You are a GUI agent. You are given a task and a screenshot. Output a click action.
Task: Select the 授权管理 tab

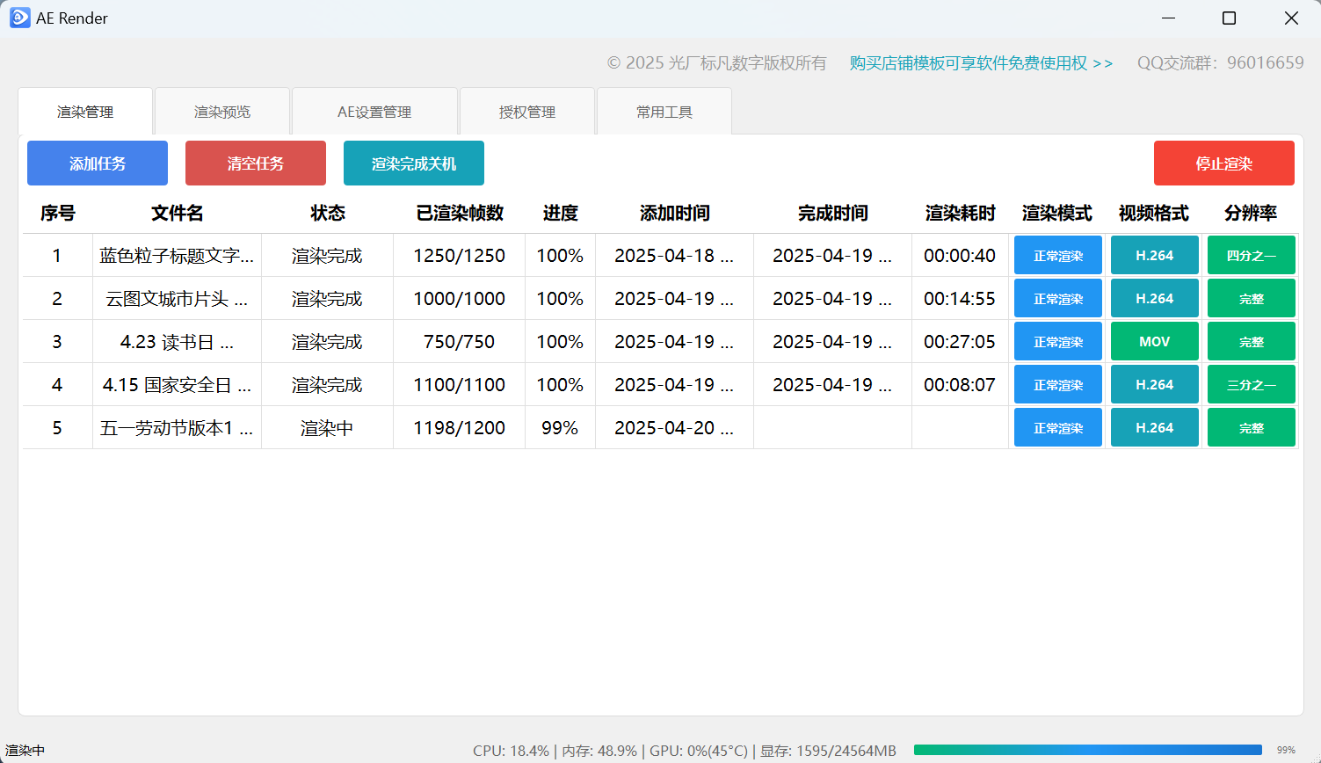click(x=526, y=111)
